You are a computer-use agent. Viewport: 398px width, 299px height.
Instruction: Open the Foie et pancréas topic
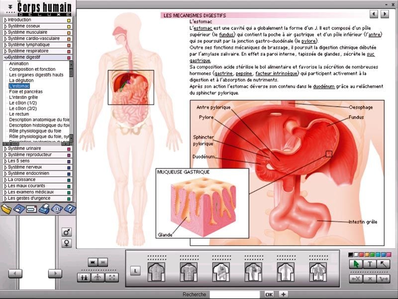coord(25,92)
